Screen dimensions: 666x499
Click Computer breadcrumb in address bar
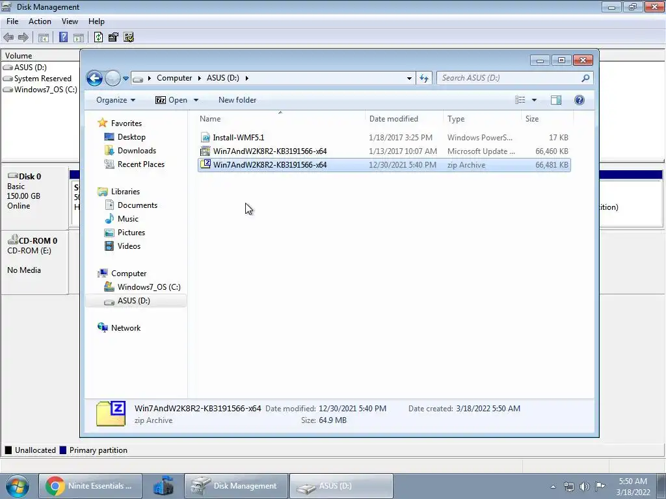point(174,78)
